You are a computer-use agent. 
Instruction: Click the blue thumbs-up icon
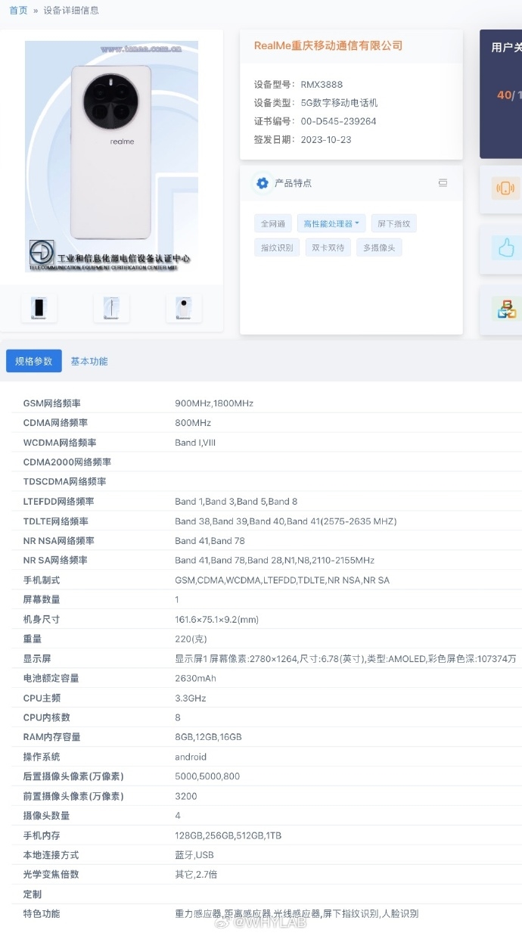click(x=505, y=248)
